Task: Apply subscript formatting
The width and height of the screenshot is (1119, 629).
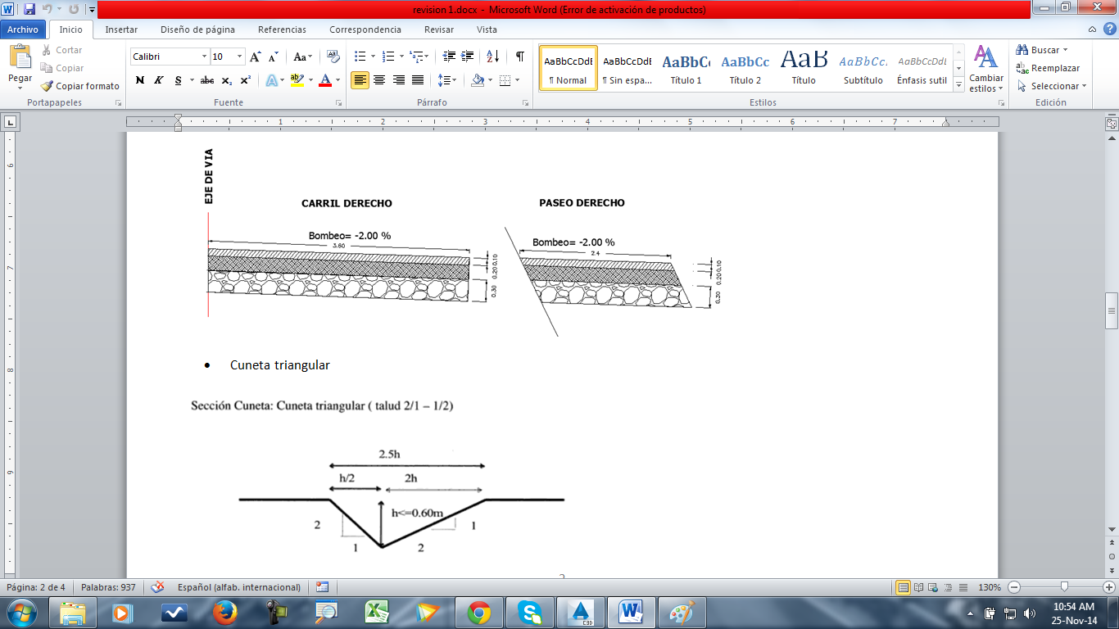Action: [227, 80]
